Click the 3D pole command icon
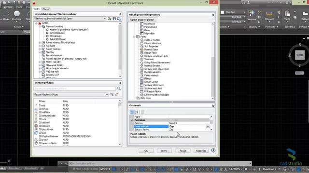This screenshot has width=309, height=173. [x=36, y=133]
